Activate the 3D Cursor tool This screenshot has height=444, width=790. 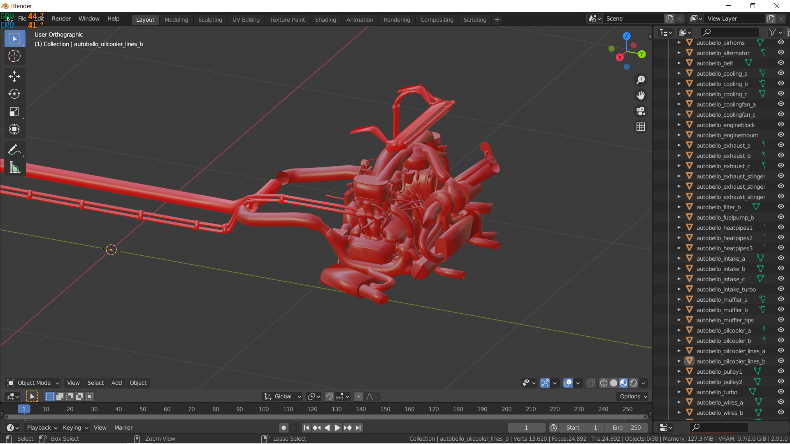[x=14, y=56]
